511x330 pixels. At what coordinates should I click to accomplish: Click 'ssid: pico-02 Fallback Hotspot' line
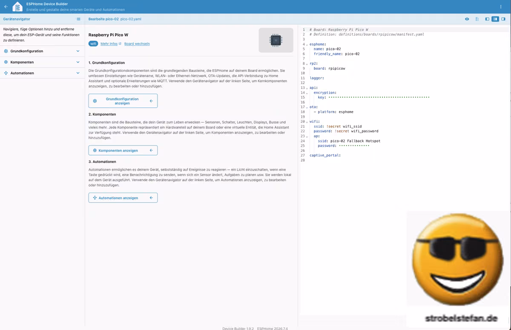tap(349, 141)
